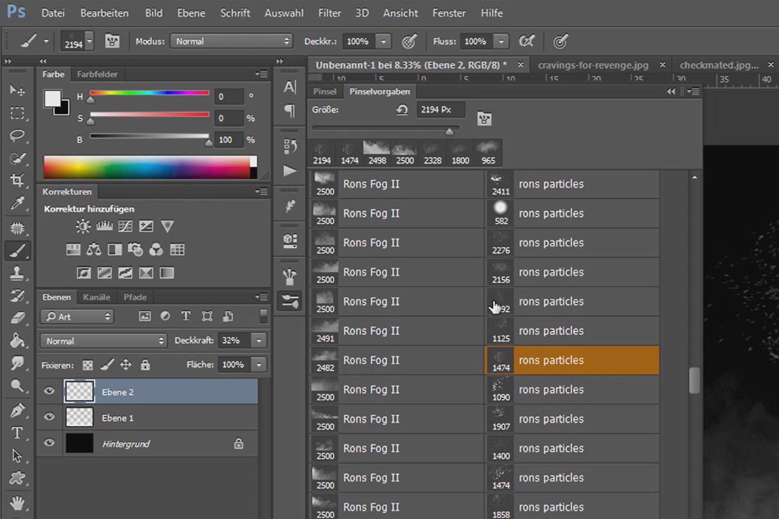The image size is (779, 519).
Task: Select the Path Selection tool
Action: pos(18,455)
